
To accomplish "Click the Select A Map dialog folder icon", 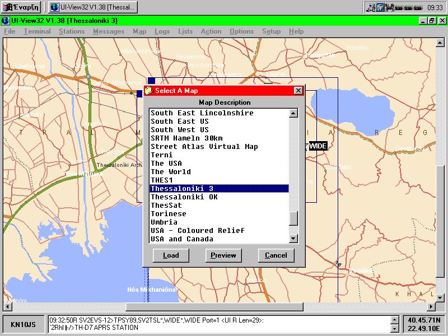I will coord(149,91).
